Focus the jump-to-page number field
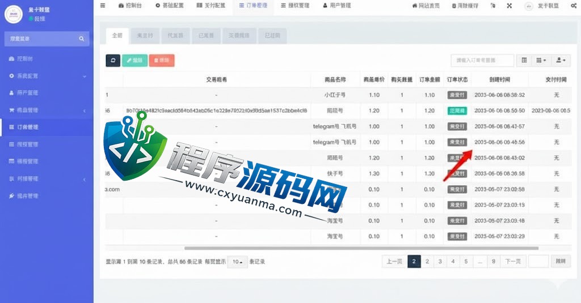Screen dimensions: 581x303 tap(538, 262)
